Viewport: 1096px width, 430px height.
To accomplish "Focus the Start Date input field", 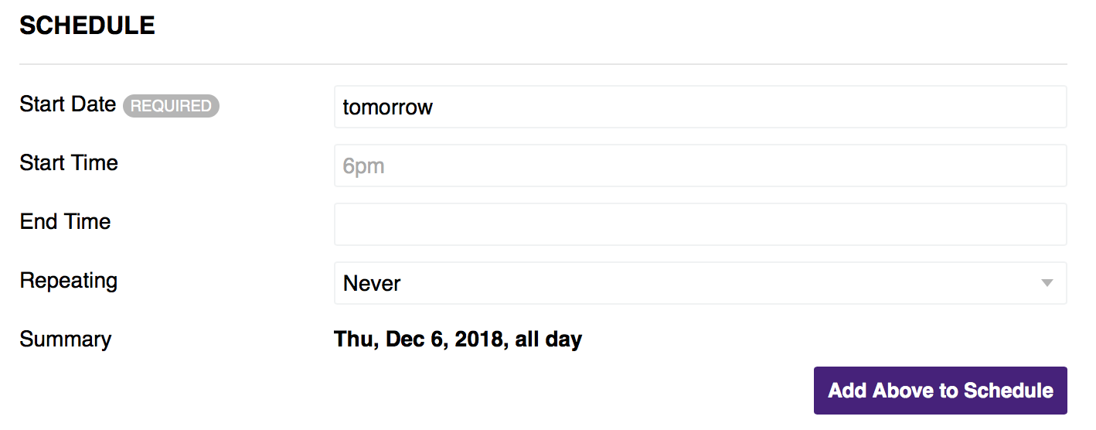I will click(x=699, y=107).
